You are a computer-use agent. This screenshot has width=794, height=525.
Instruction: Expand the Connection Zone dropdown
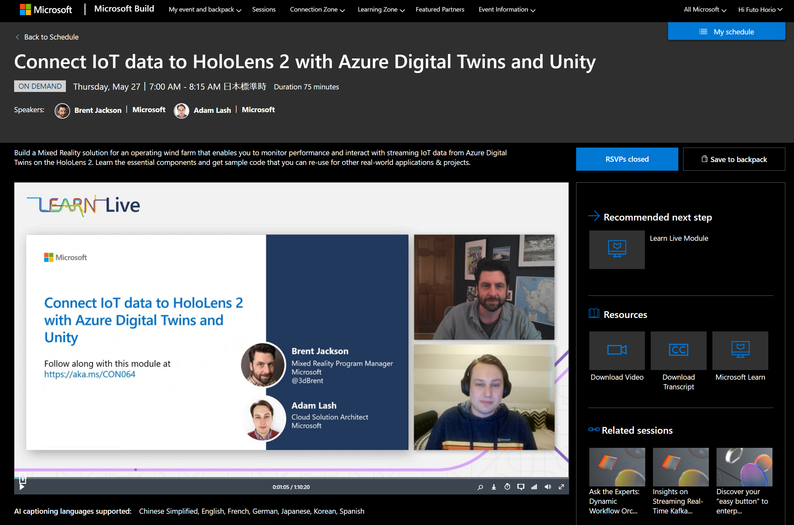317,10
